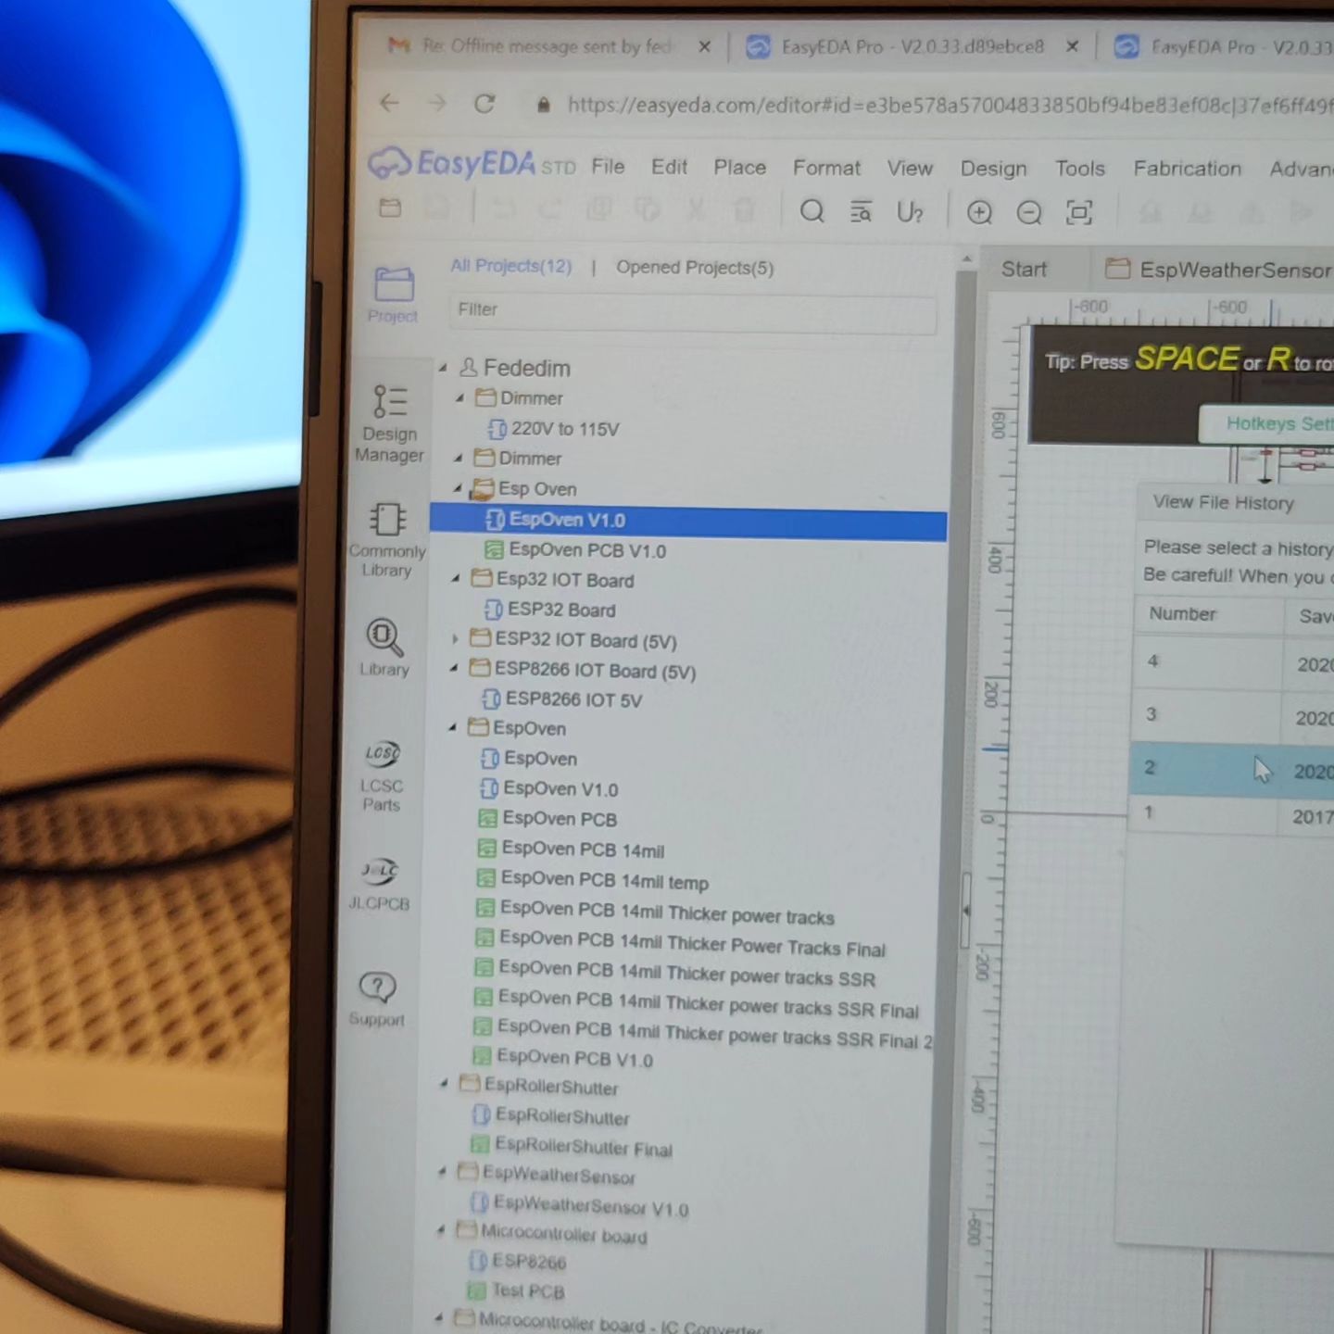
Task: Show Opened Projects(5) list
Action: [x=695, y=268]
